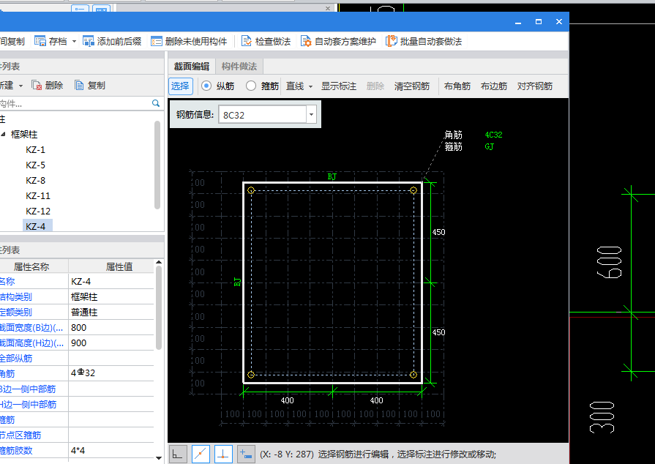This screenshot has width=655, height=464.
Task: Click the 复制 icon in component list
Action: (79, 85)
